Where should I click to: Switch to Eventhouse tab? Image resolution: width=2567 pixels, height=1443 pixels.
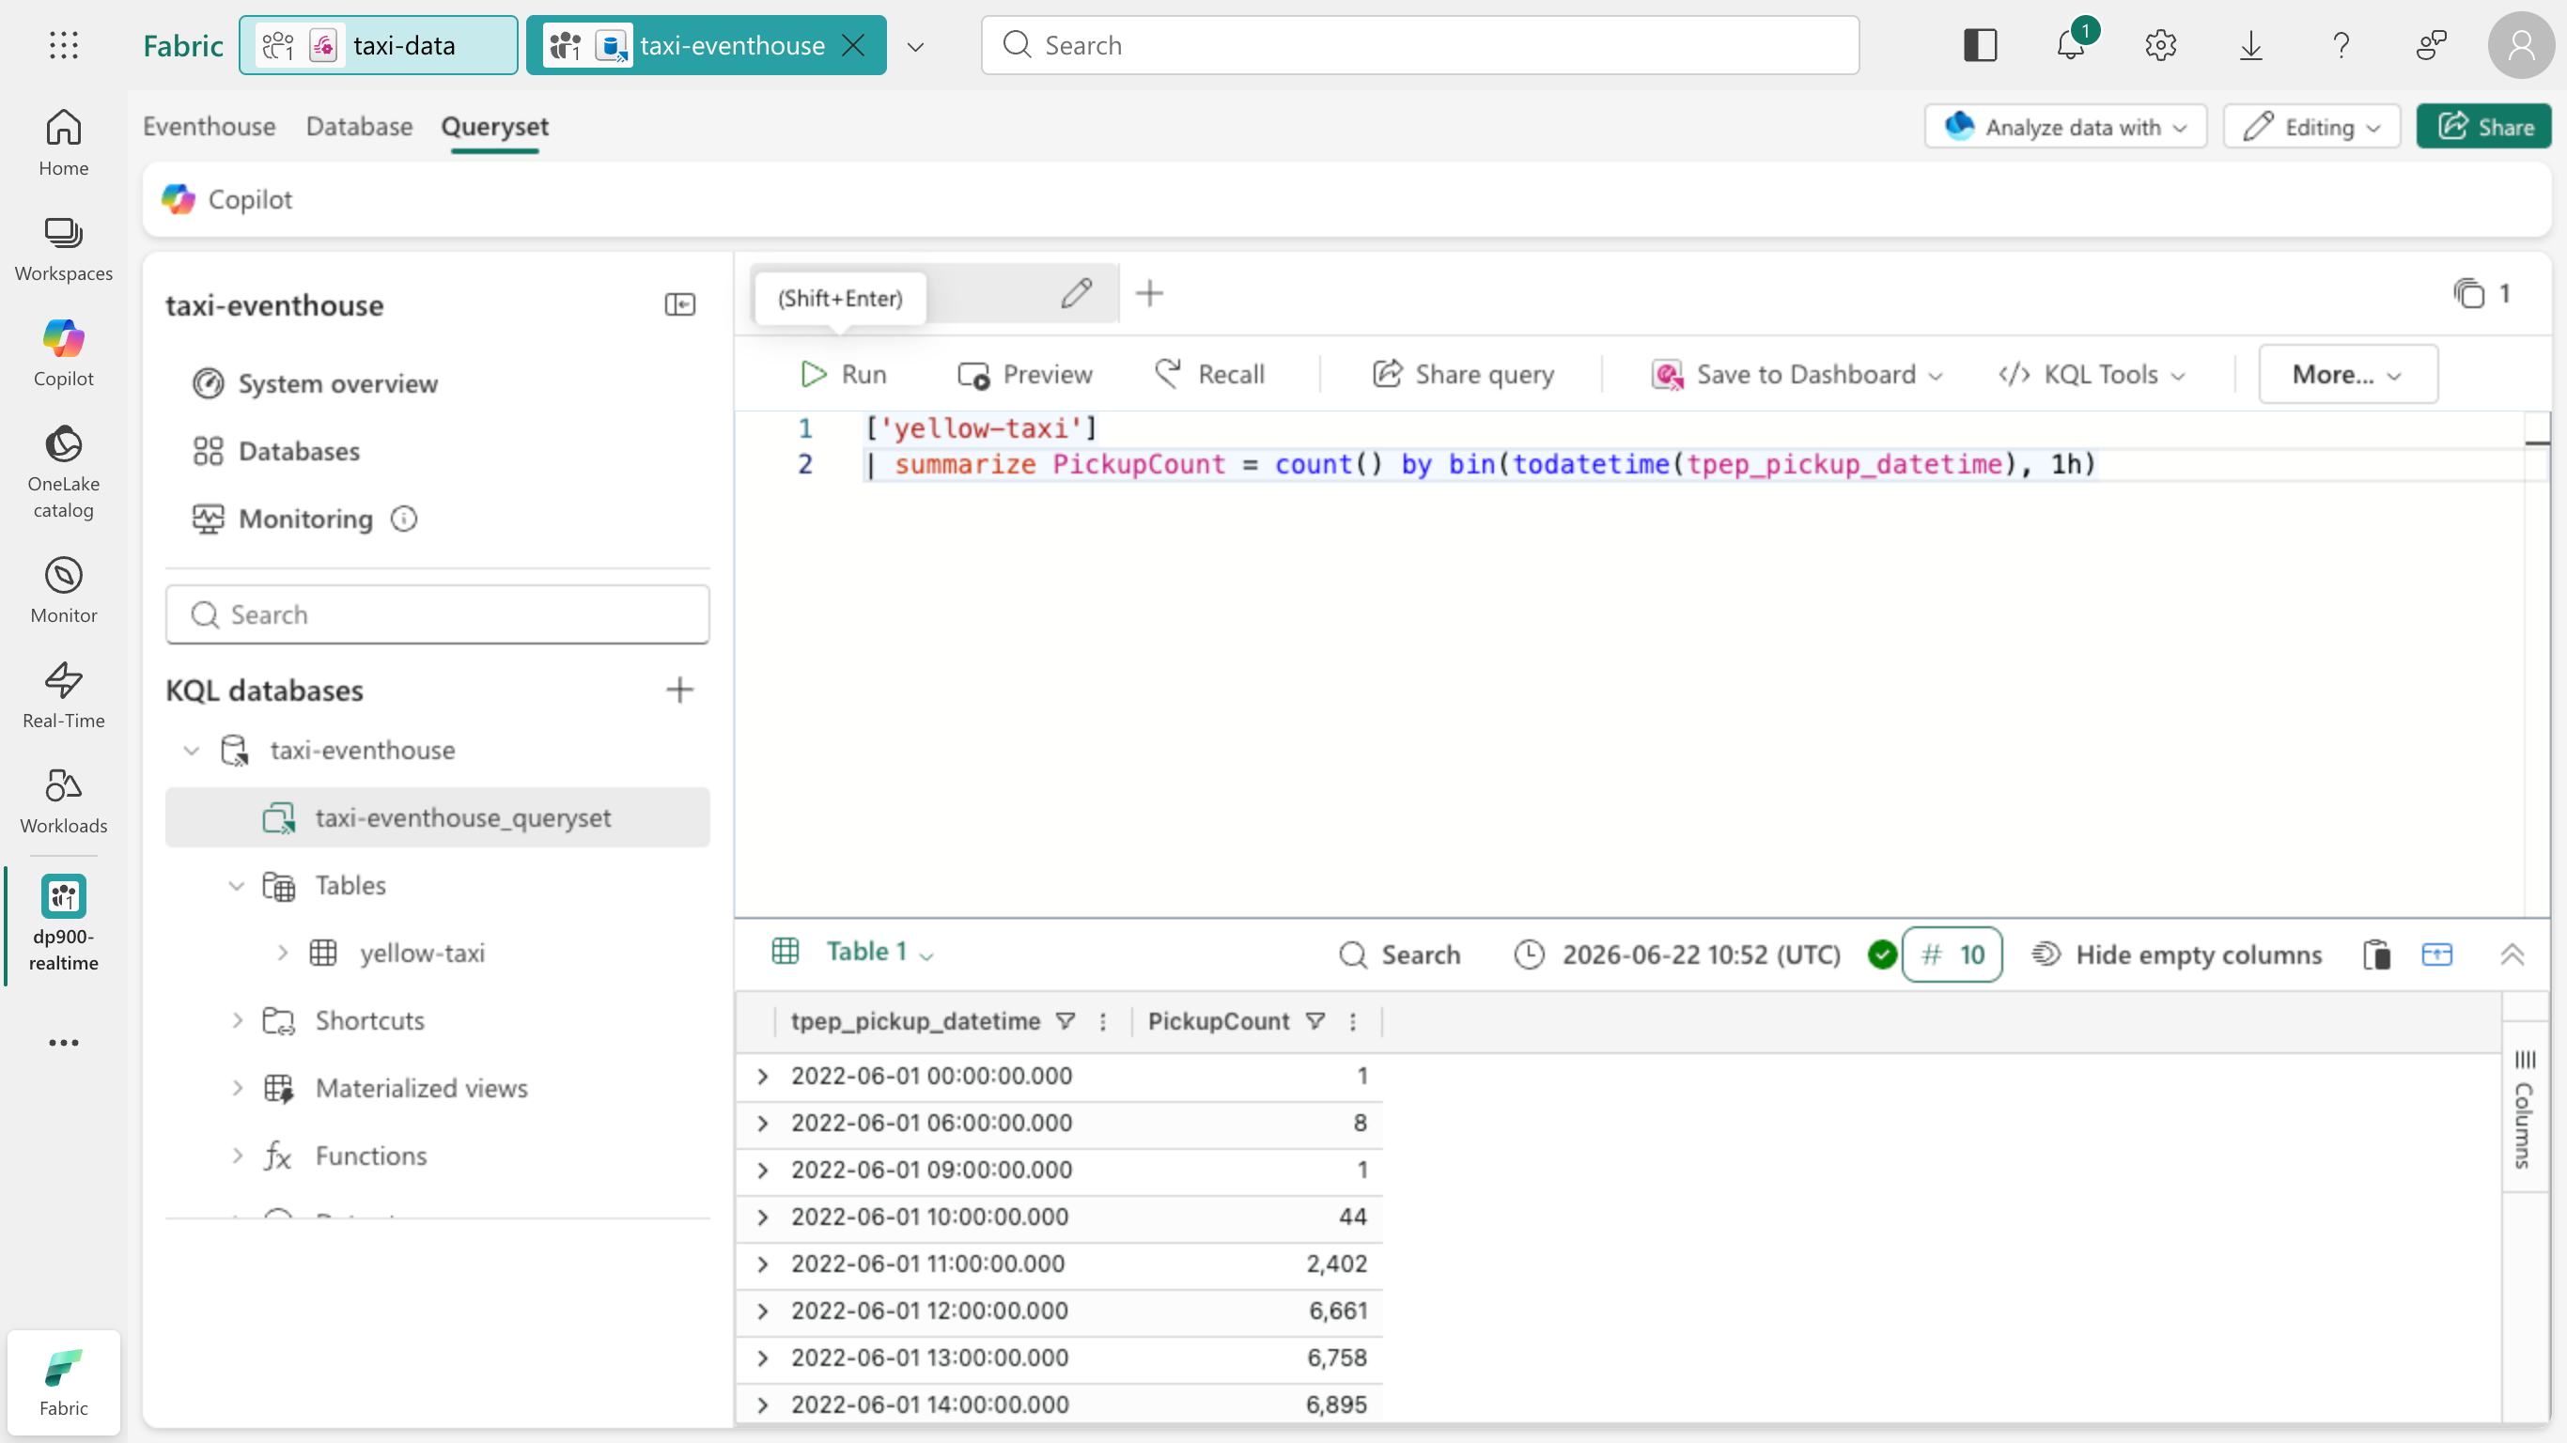pos(210,127)
